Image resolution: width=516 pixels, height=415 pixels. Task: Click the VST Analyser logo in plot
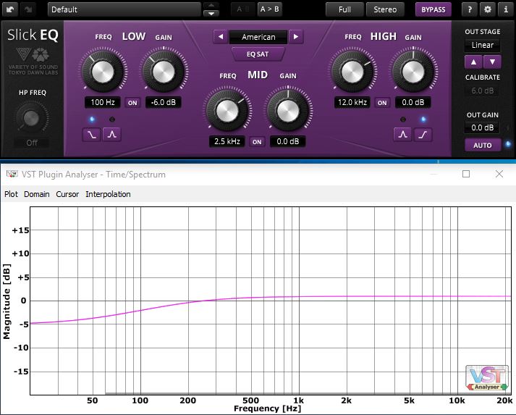coord(487,378)
